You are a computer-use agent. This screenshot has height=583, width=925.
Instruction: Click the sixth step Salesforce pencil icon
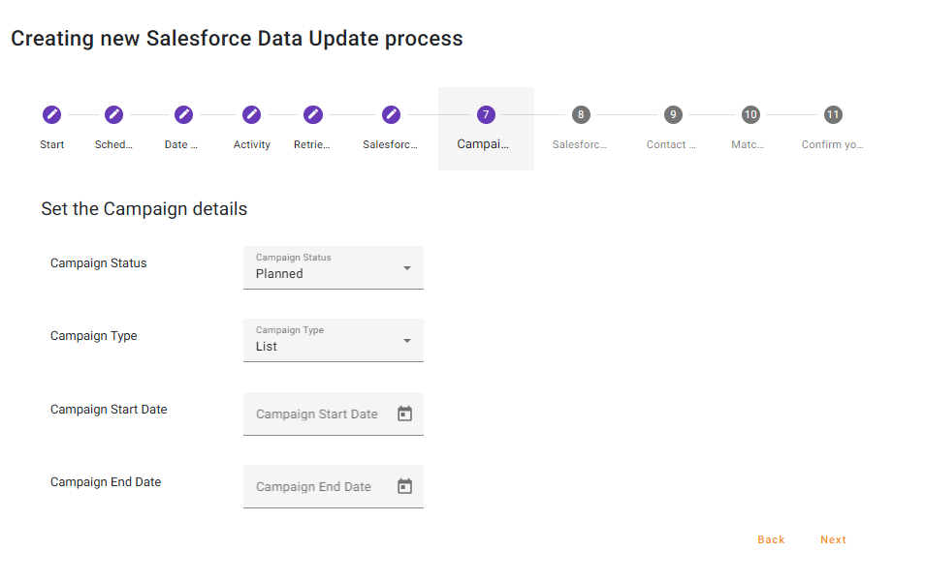point(391,115)
